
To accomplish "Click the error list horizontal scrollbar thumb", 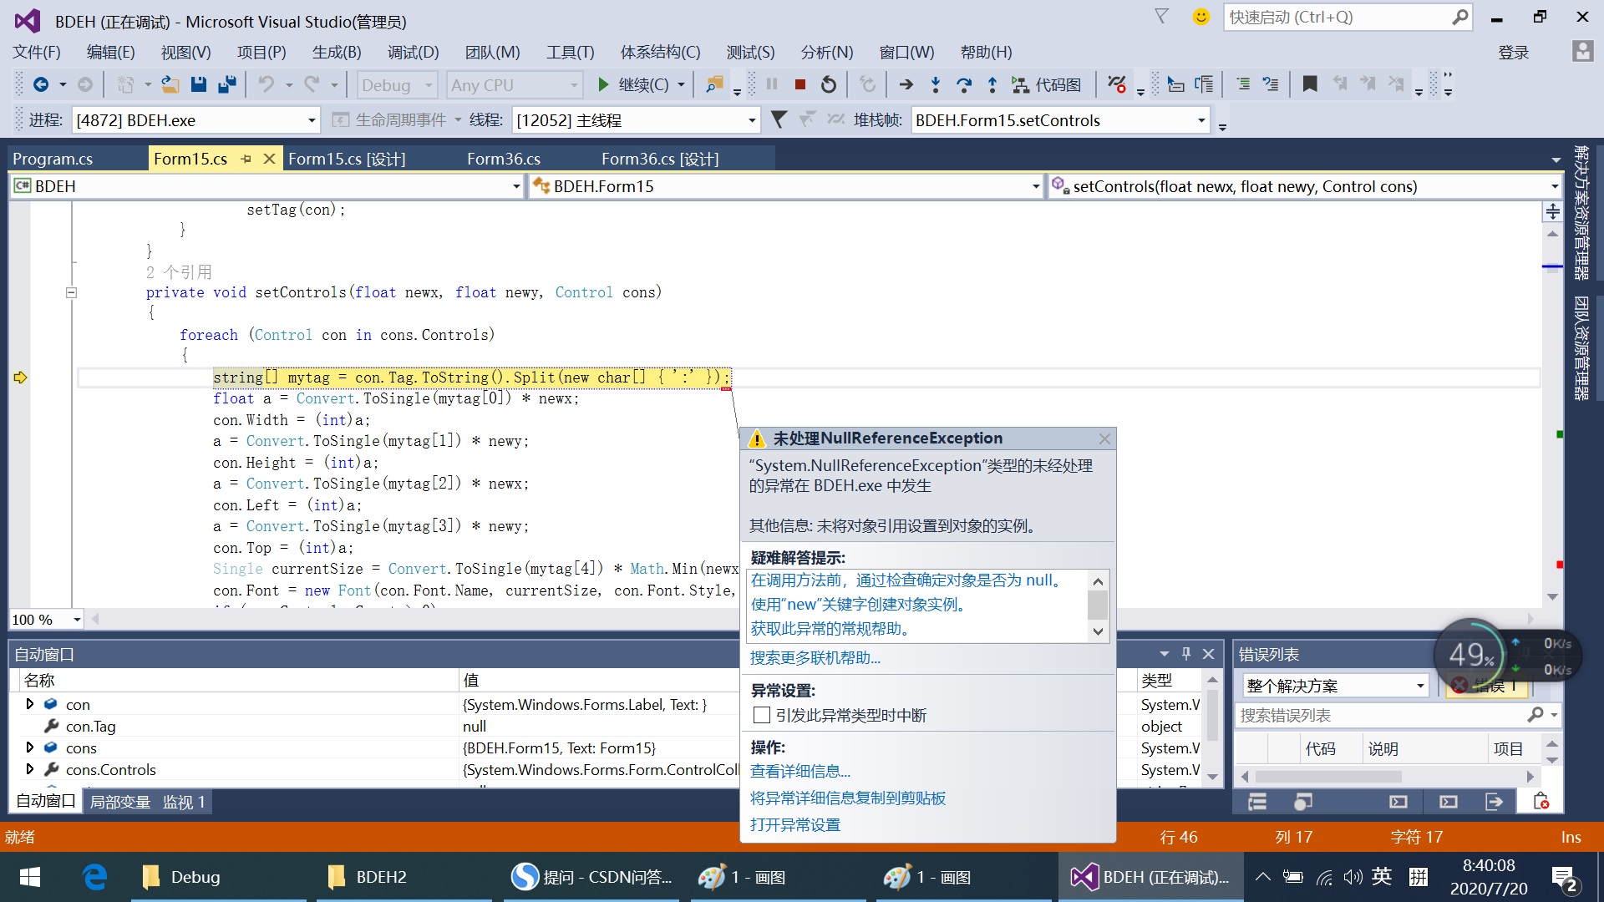I will point(1328,777).
